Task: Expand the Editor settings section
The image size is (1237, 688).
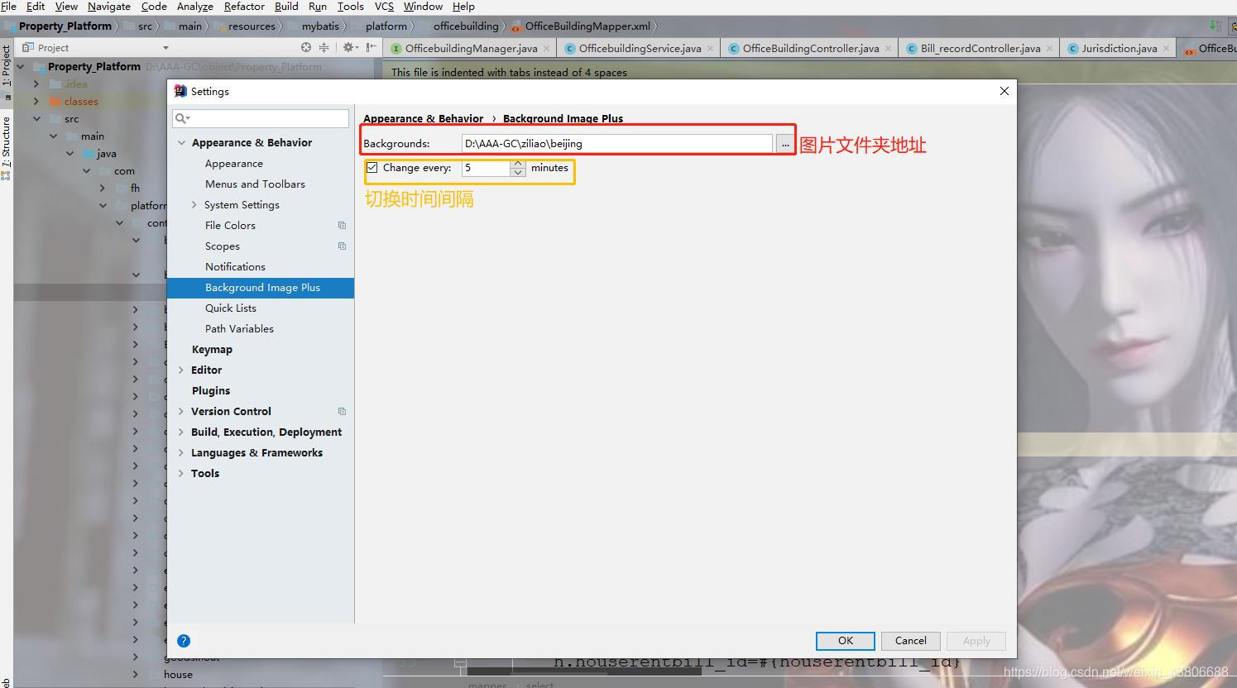Action: (x=181, y=370)
